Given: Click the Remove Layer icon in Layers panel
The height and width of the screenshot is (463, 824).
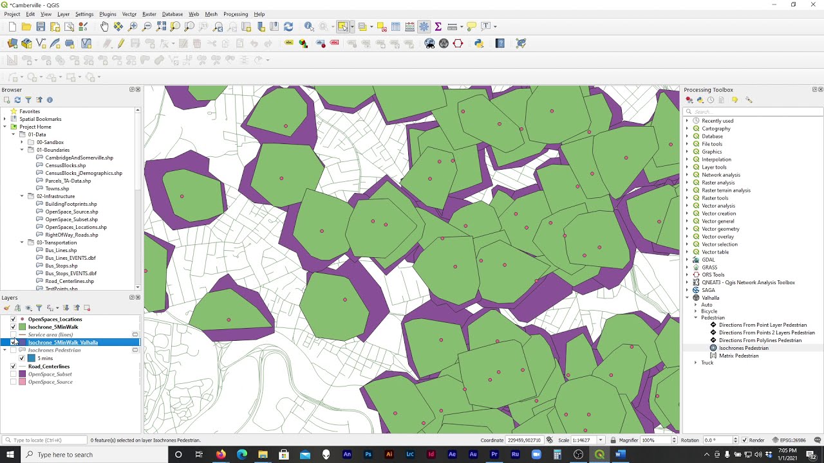Looking at the screenshot, I should click(88, 308).
